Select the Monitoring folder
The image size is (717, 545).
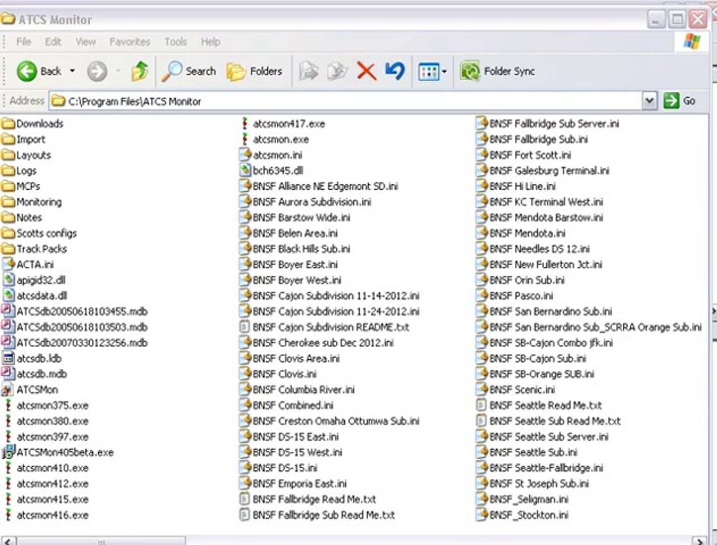tap(32, 202)
